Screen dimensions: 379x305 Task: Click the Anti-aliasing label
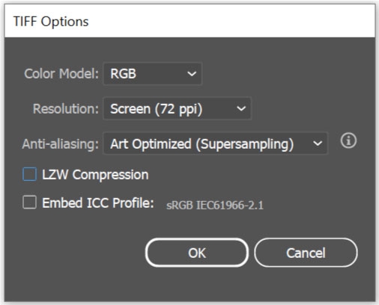pyautogui.click(x=61, y=144)
